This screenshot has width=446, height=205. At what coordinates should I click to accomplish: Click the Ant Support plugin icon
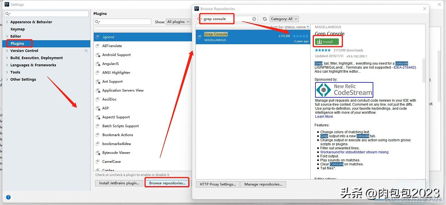click(98, 82)
